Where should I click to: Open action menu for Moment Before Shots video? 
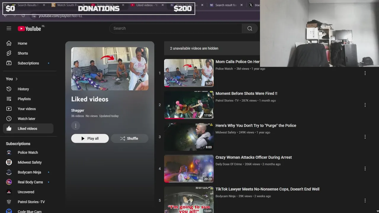coord(365,105)
